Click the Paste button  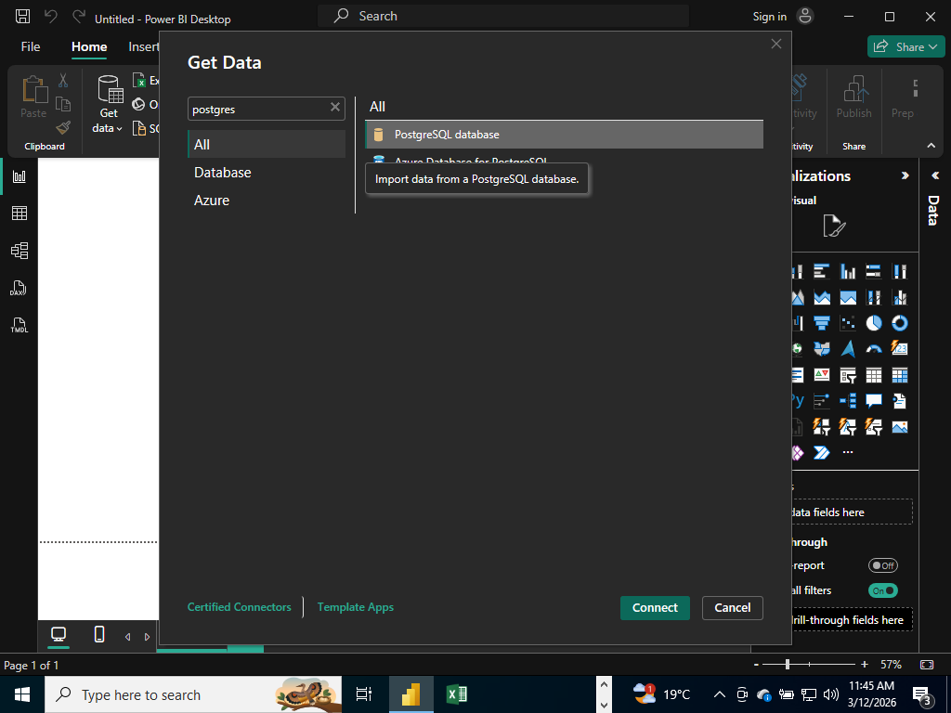pyautogui.click(x=33, y=97)
